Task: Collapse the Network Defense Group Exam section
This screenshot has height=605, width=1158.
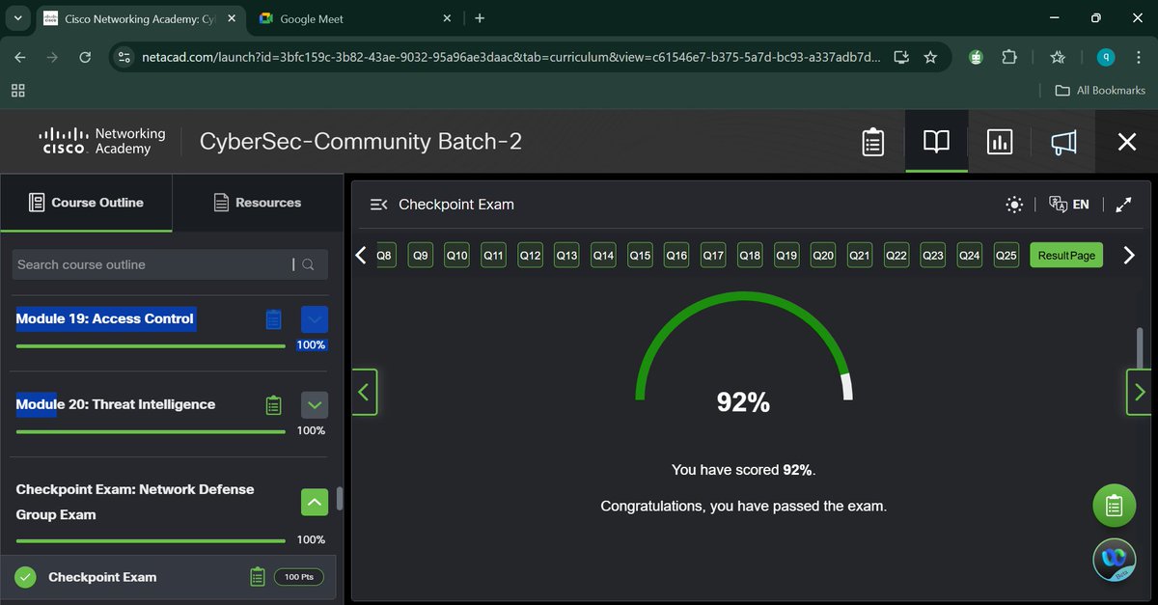Action: 314,501
